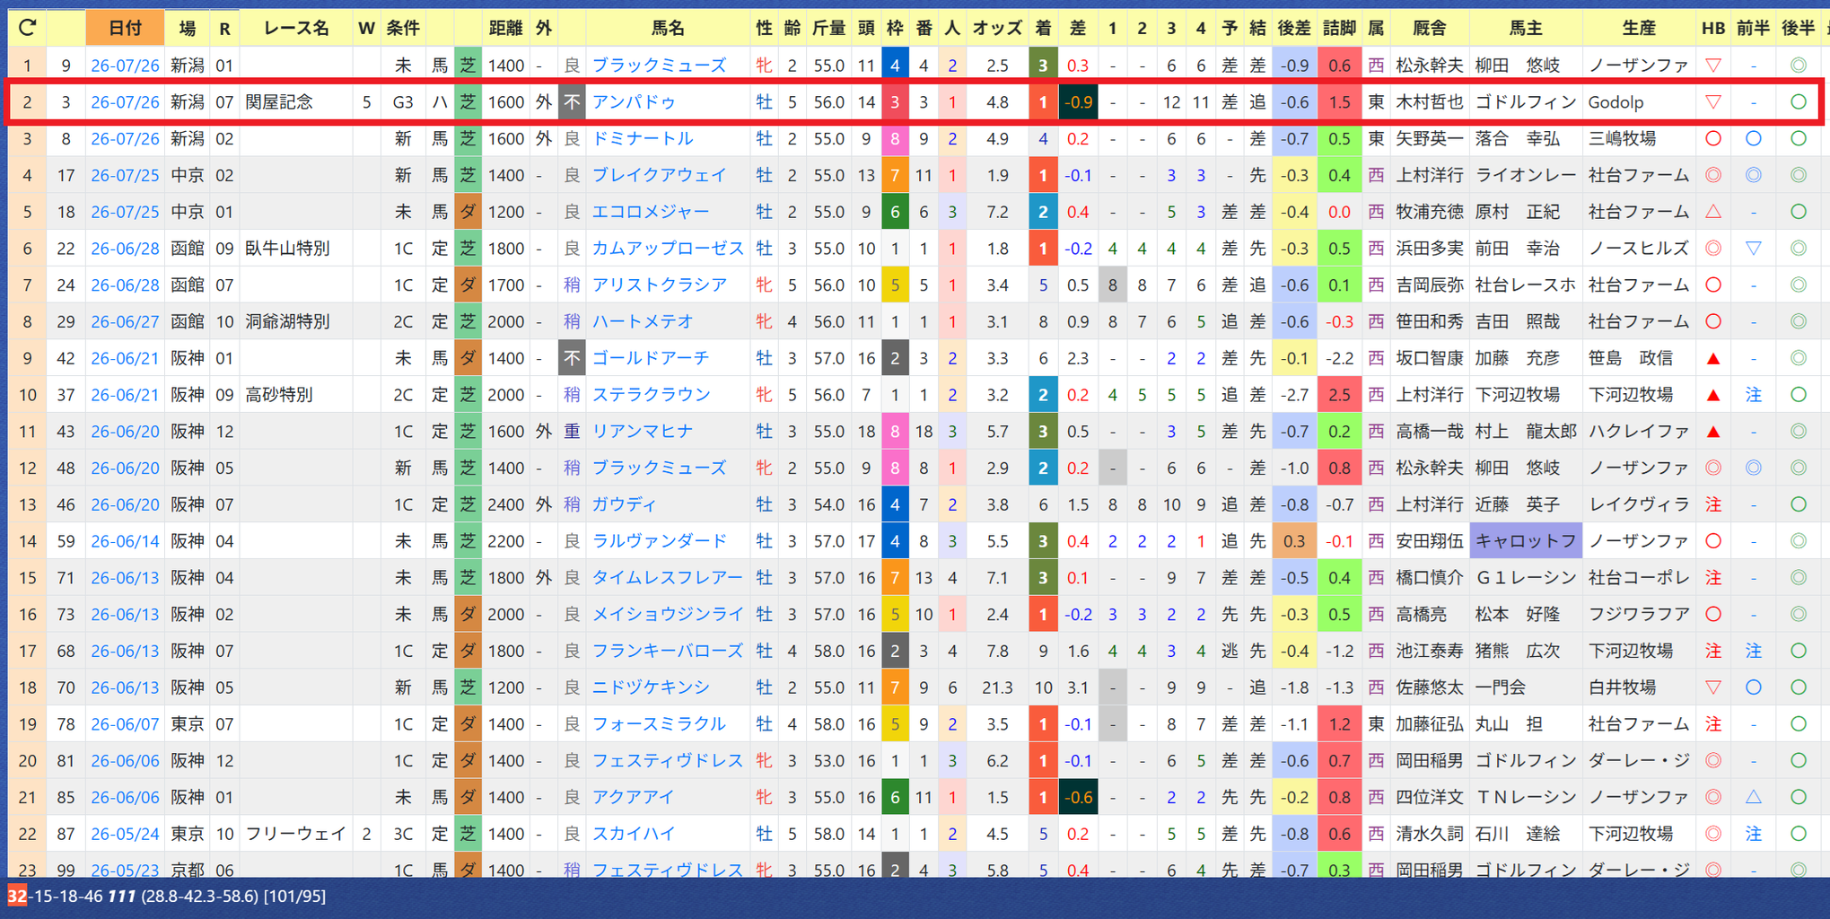This screenshot has height=919, width=1830.
Task: Click the 斤量 column header
Action: tap(827, 28)
